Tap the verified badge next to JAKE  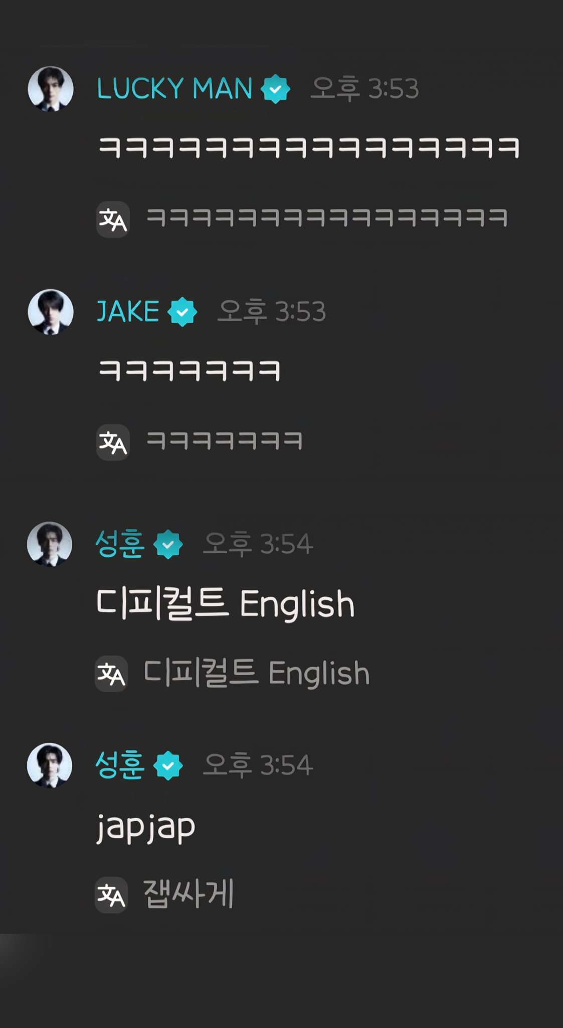[x=182, y=312]
